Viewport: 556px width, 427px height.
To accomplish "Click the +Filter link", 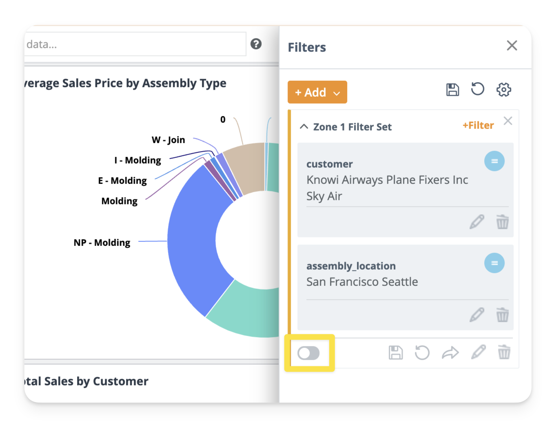I will 478,126.
